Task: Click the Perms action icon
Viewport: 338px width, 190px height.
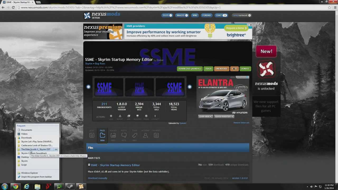Action: point(146,116)
